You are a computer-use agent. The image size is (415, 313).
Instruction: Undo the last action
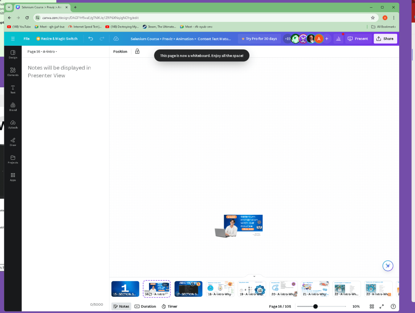tap(90, 38)
